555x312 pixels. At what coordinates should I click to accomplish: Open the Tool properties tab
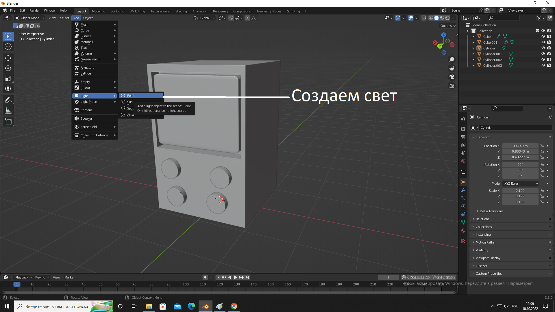[463, 118]
